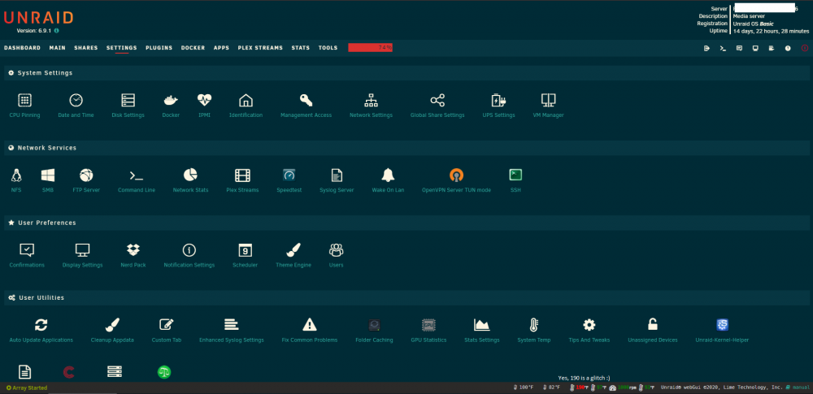Open Disk Settings icon
The image size is (813, 394).
(x=128, y=100)
